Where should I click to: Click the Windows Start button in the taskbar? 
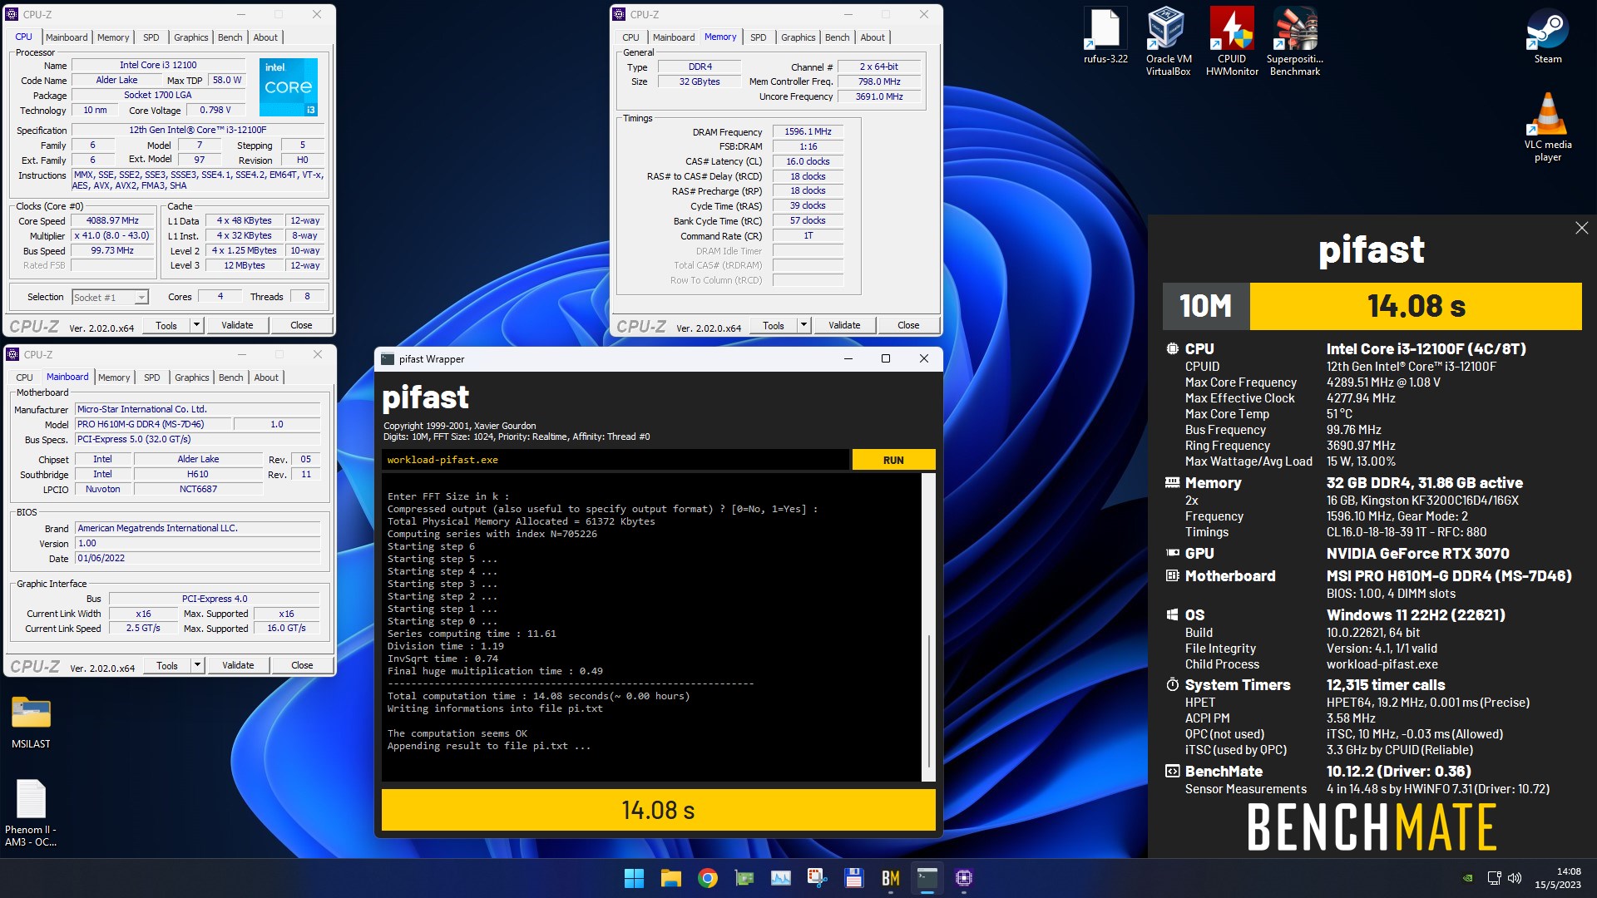(x=634, y=878)
